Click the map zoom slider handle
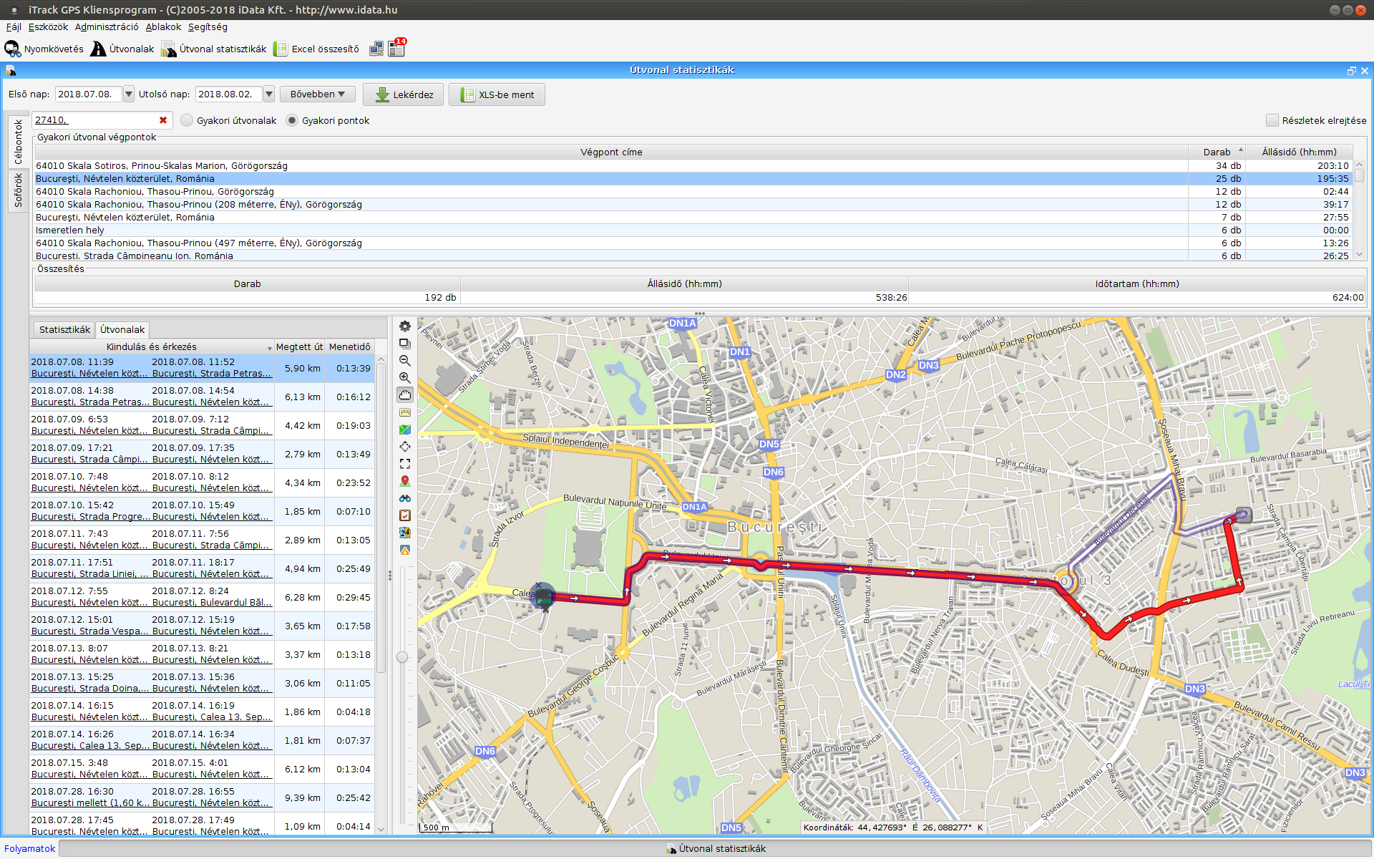Screen dimensions: 1374x859 coord(402,657)
